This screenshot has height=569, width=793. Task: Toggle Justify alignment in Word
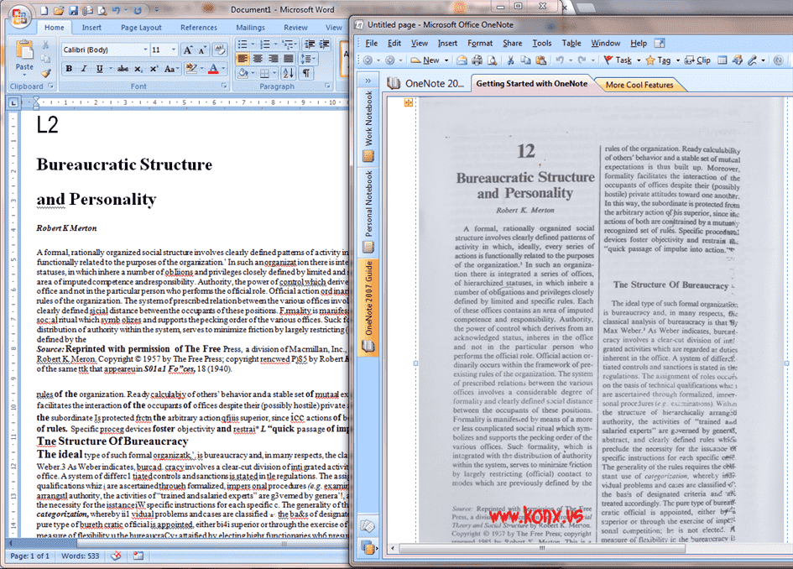tap(289, 59)
